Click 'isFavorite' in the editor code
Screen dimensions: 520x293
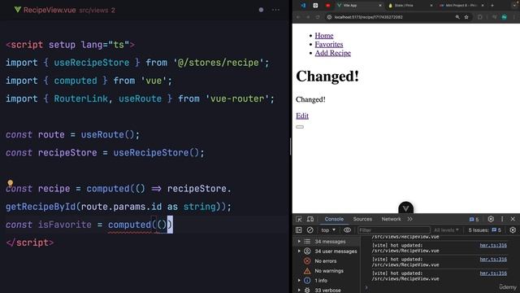65,225
